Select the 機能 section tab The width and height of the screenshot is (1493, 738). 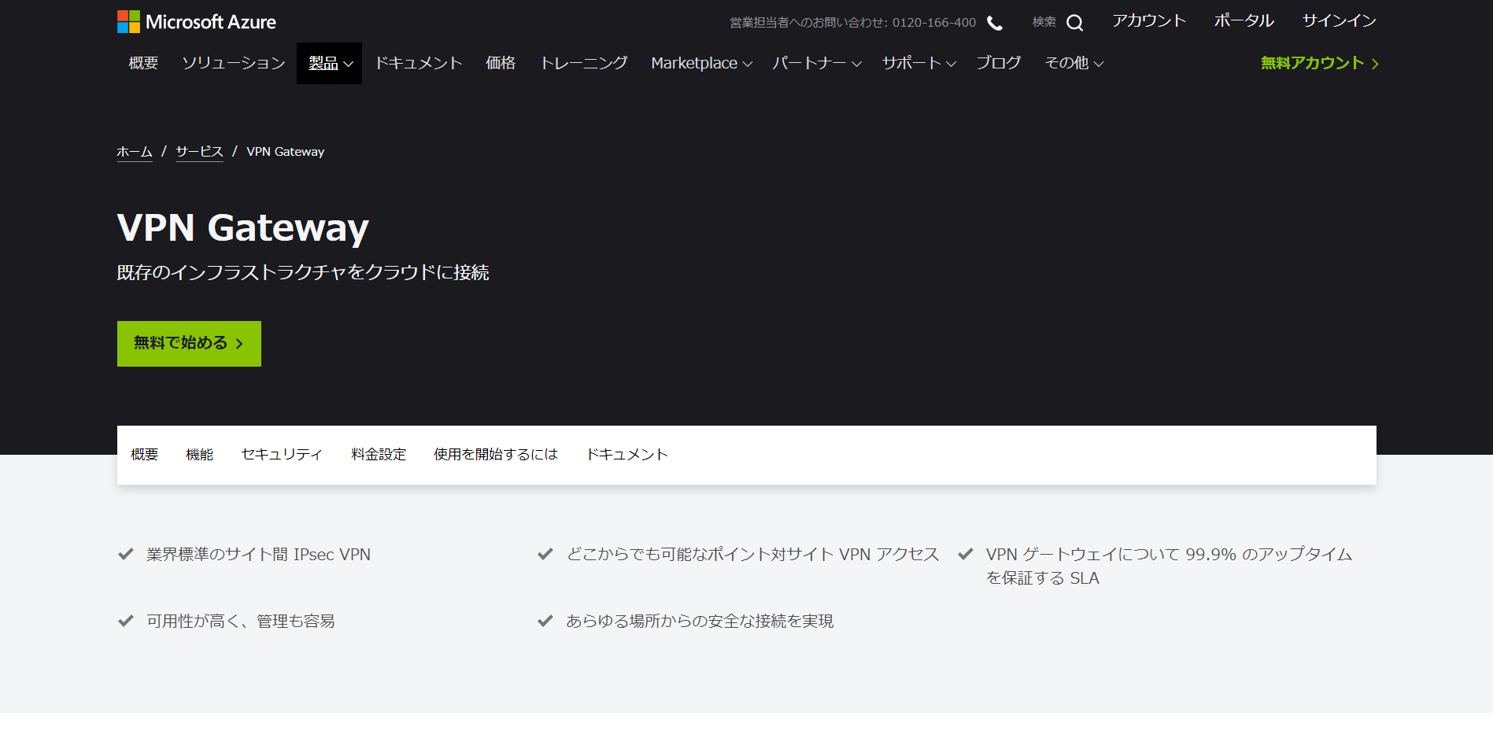pyautogui.click(x=199, y=455)
